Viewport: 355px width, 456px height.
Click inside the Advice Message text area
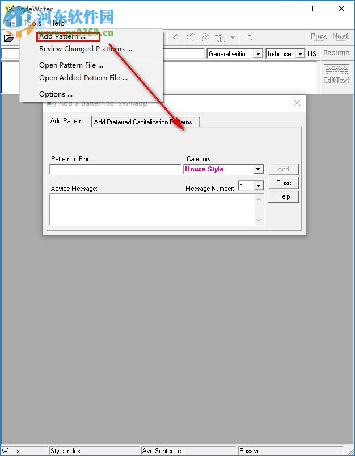pyautogui.click(x=153, y=210)
